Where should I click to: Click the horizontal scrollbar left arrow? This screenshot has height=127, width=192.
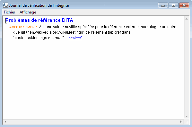pos(5,122)
